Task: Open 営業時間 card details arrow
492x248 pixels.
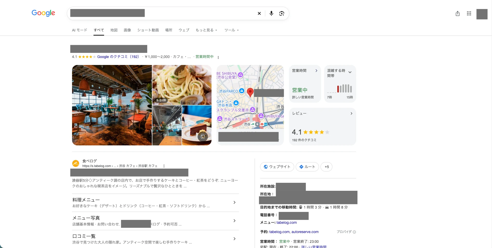Action: [x=316, y=71]
